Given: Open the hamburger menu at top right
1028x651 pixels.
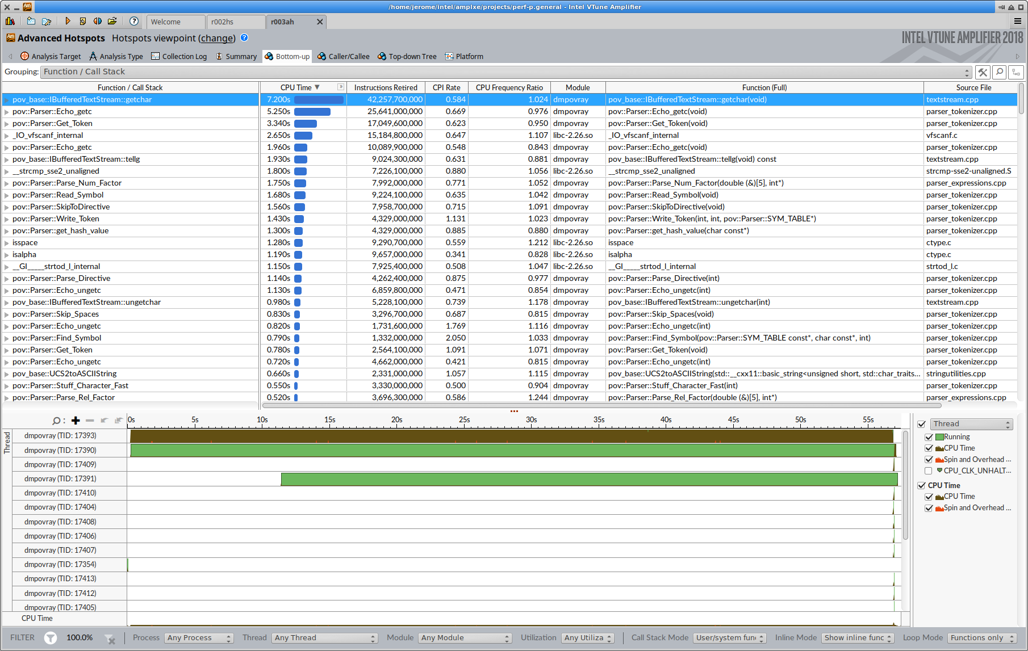Looking at the screenshot, I should point(1017,21).
